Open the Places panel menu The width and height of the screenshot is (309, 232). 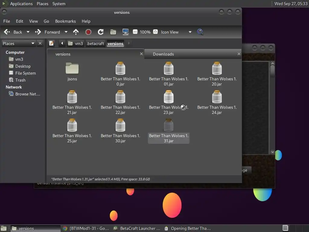pyautogui.click(x=43, y=4)
